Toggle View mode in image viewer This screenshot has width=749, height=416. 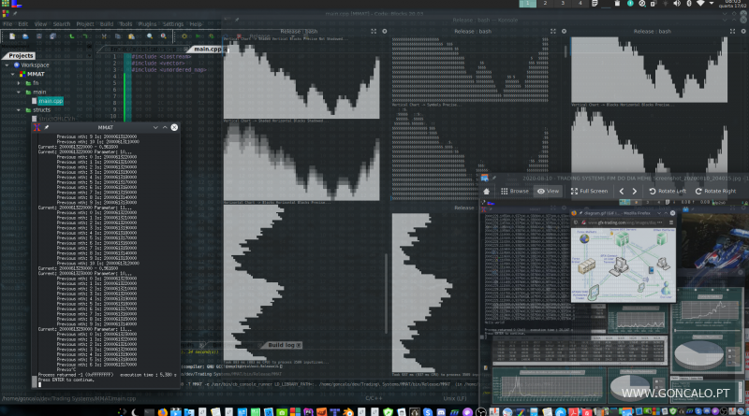point(546,191)
